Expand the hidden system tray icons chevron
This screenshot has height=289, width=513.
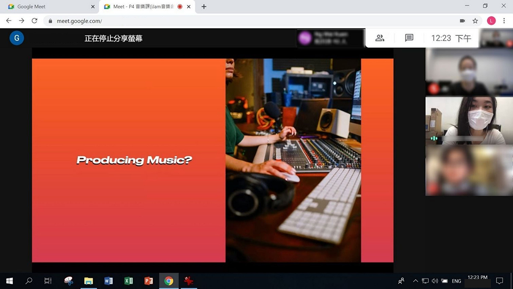point(415,281)
